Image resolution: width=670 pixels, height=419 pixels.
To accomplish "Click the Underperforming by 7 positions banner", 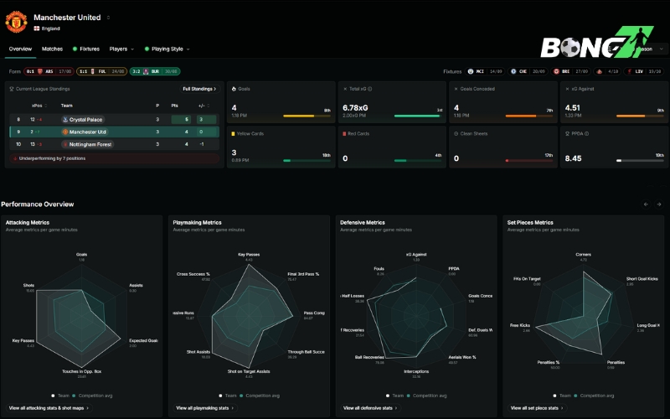I will pos(114,158).
